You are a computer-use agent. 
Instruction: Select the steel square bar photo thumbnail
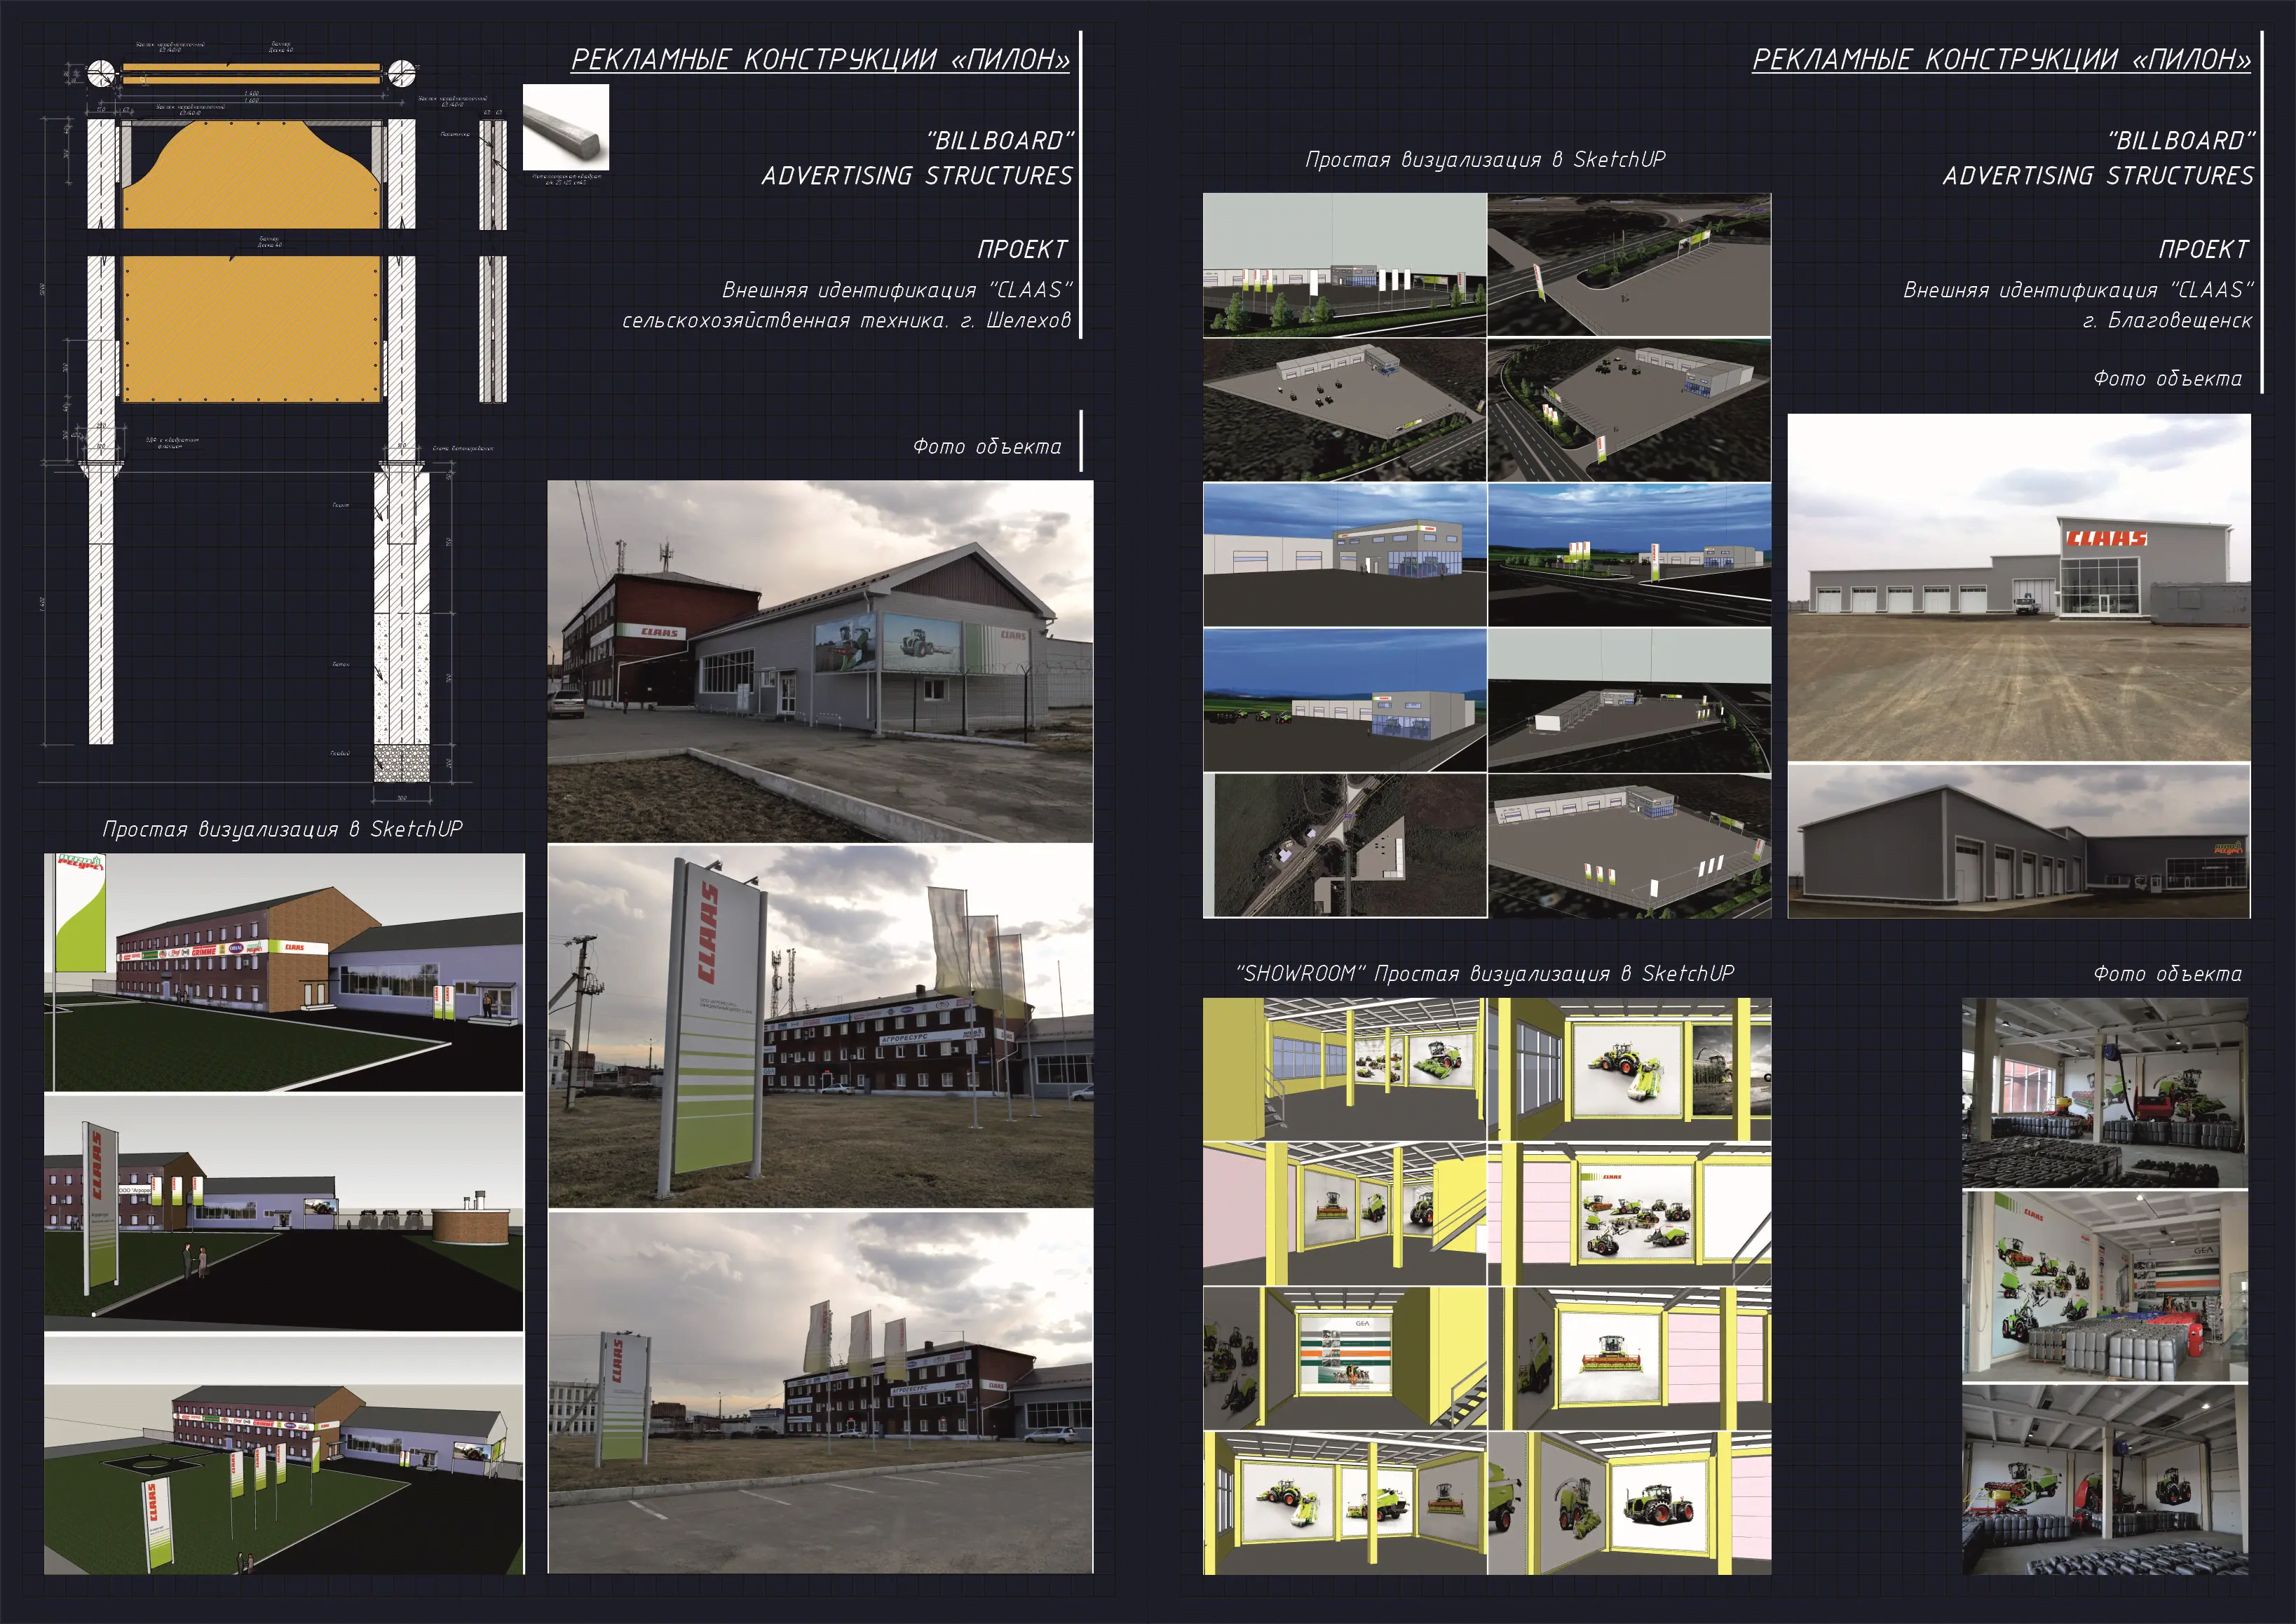tap(565, 127)
